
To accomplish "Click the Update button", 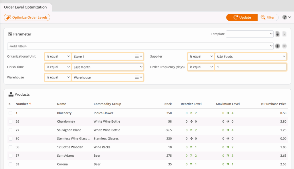I will pyautogui.click(x=242, y=17).
